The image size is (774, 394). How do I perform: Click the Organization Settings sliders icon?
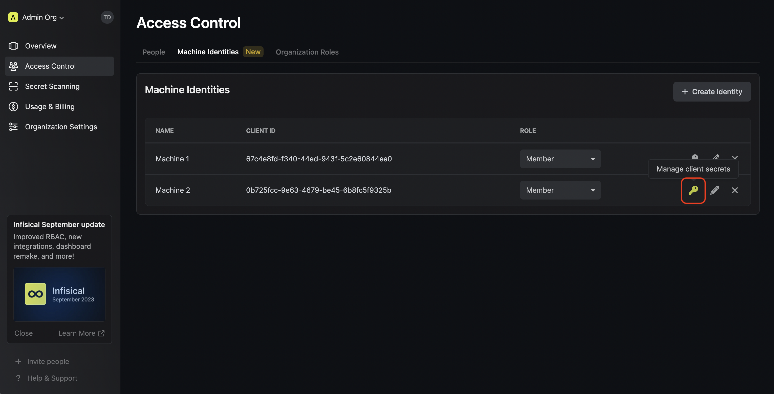click(13, 127)
